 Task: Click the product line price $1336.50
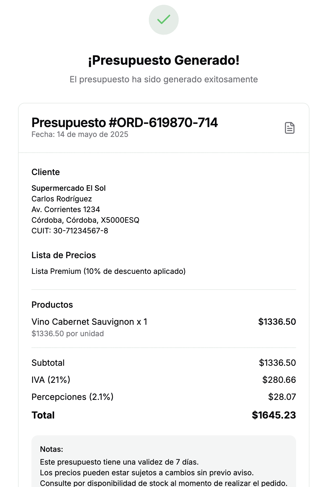click(x=277, y=322)
